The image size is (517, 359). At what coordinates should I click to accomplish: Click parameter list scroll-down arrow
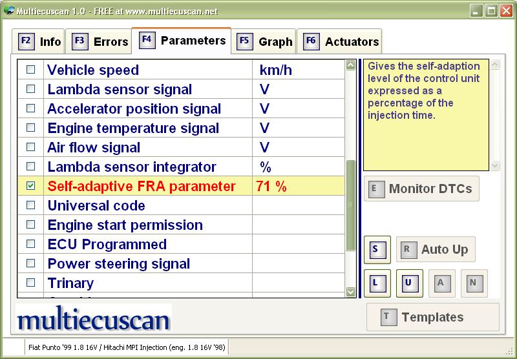[350, 292]
